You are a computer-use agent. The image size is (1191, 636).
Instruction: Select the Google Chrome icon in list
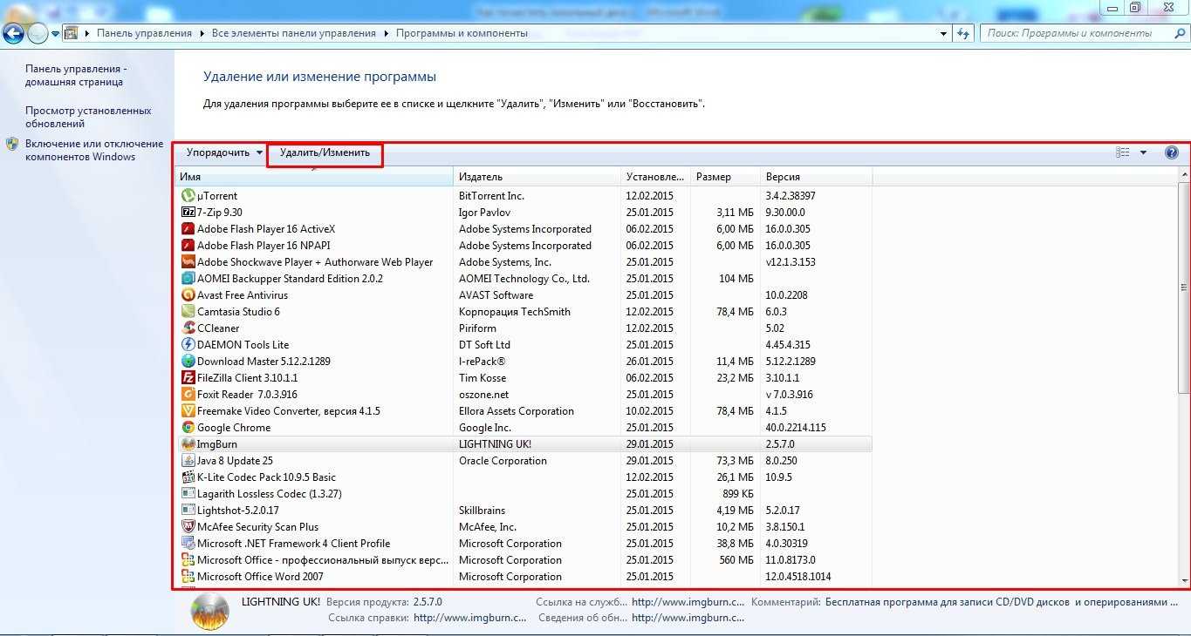(188, 428)
